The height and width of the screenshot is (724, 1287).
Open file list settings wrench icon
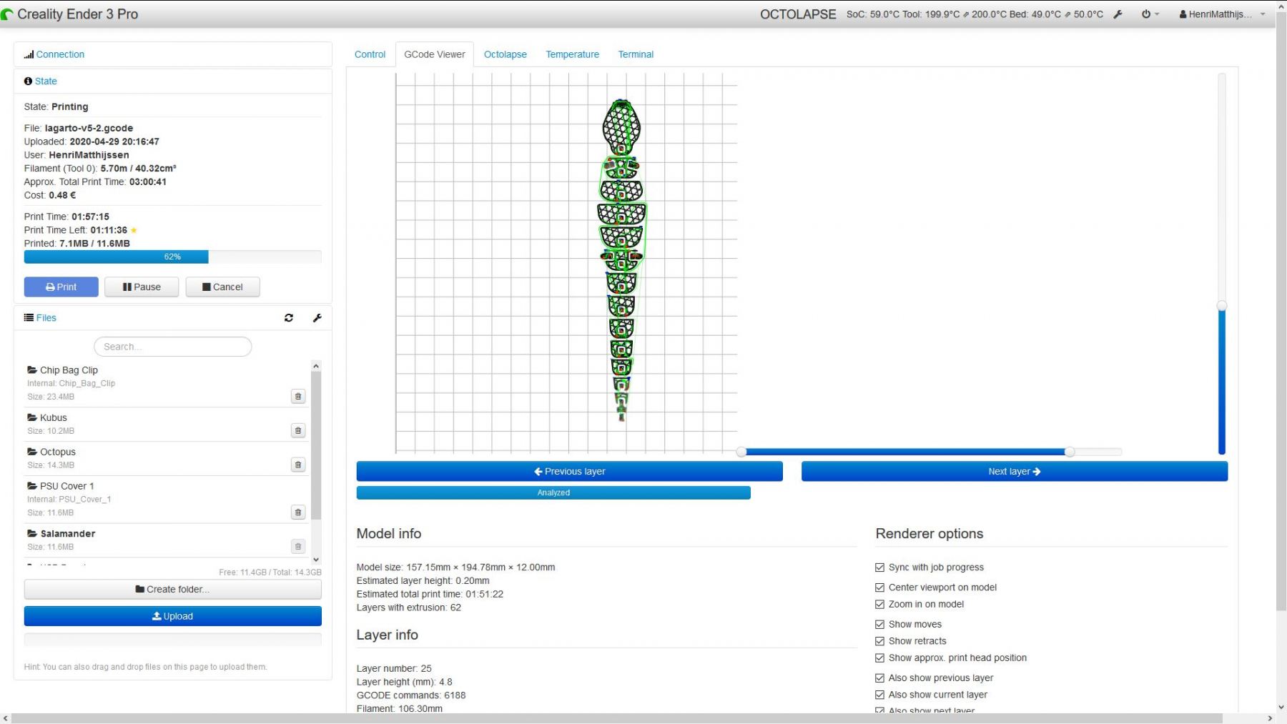(317, 318)
